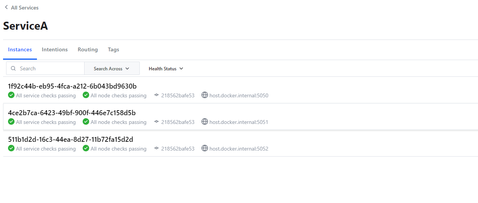Screen dimensions: 478x203
Task: Click green service check icon for instance 511b1d2d
Action: (x=11, y=148)
